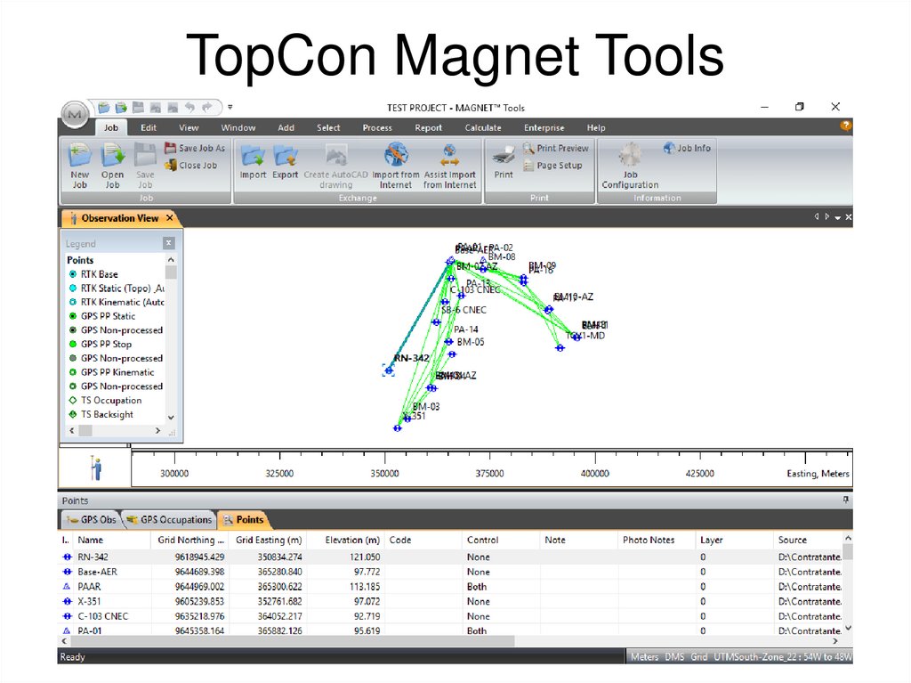Image resolution: width=911 pixels, height=683 pixels.
Task: Click the round MAGNET application button
Action: click(x=75, y=114)
